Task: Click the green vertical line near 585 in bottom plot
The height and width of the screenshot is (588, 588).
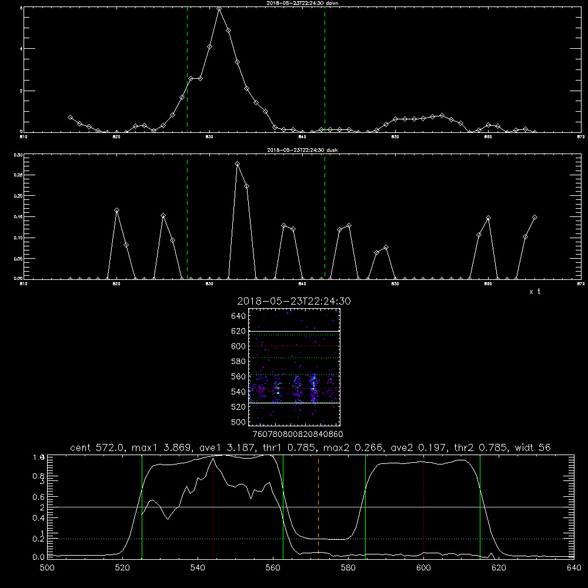Action: click(x=365, y=506)
